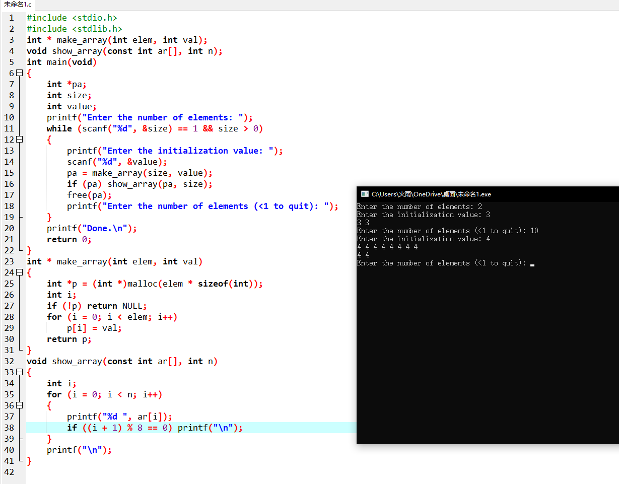
Task: Click line number 1 in the gutter
Action: pyautogui.click(x=12, y=18)
